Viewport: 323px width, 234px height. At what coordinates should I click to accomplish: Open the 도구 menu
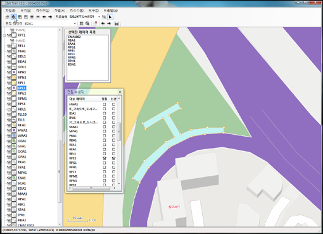tap(93, 10)
